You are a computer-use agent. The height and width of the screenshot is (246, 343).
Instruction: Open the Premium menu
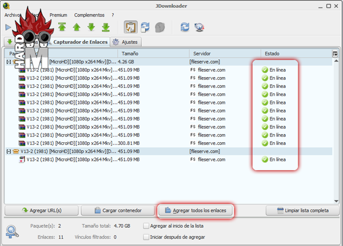click(58, 15)
